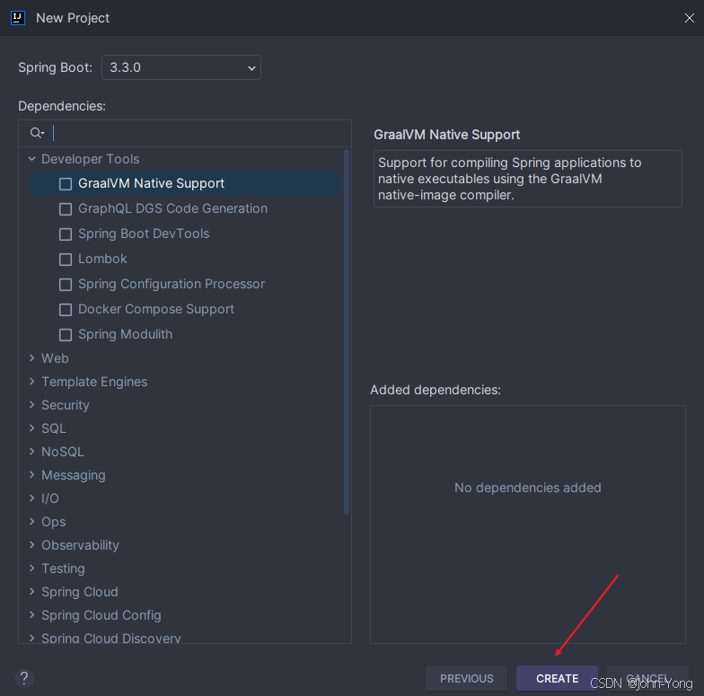Click the IntelliJ IDEA logo icon

pyautogui.click(x=18, y=18)
